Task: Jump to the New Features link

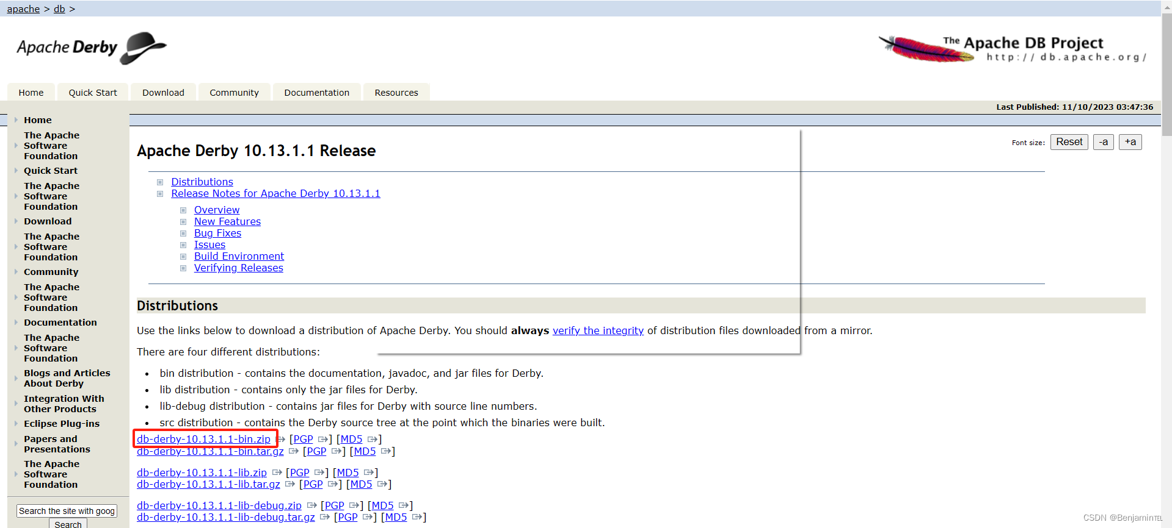Action: tap(227, 221)
